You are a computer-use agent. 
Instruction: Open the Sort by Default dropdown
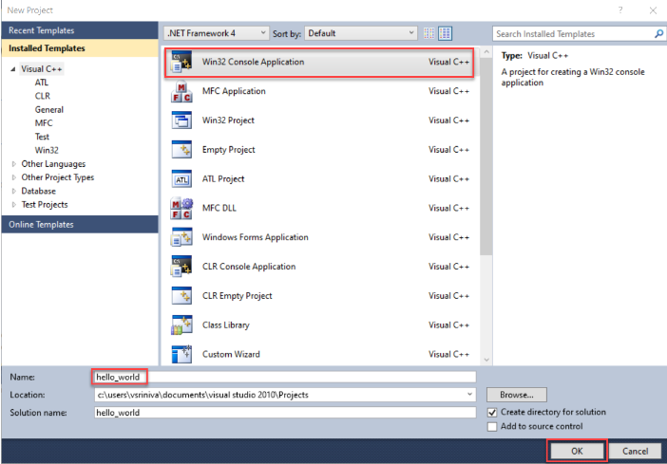361,33
